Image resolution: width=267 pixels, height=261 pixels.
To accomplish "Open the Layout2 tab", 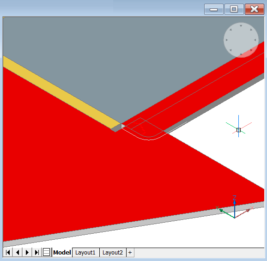I will (x=113, y=253).
